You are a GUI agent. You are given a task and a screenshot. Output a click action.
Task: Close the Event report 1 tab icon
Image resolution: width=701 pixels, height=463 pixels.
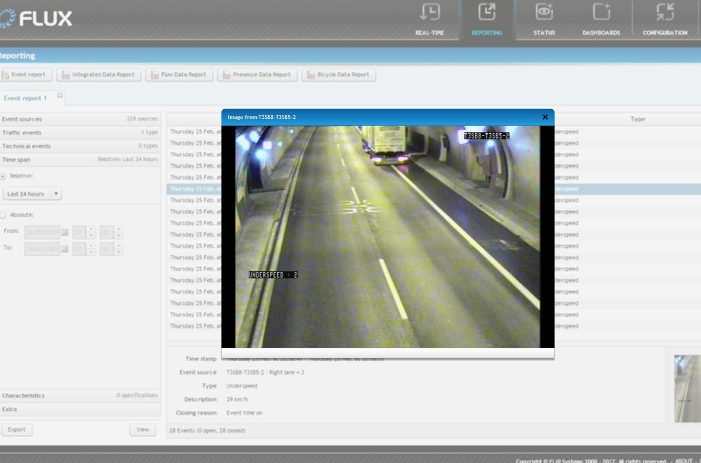(x=60, y=95)
